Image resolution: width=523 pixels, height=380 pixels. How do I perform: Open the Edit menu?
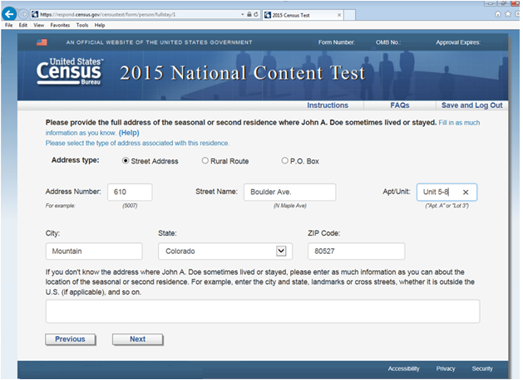tap(23, 25)
